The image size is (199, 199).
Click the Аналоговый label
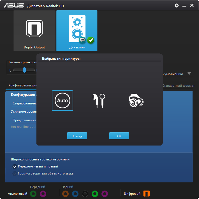(17, 194)
